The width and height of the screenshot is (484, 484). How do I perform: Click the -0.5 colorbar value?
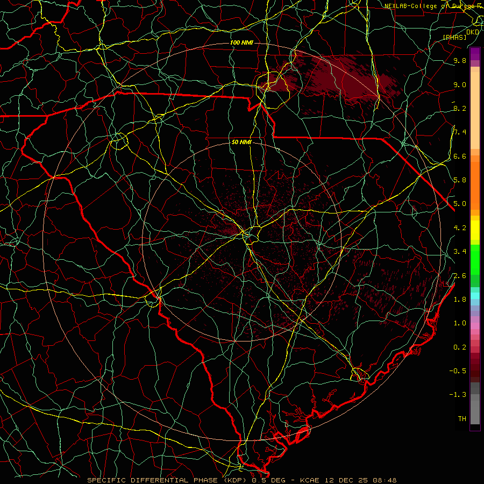coord(458,371)
